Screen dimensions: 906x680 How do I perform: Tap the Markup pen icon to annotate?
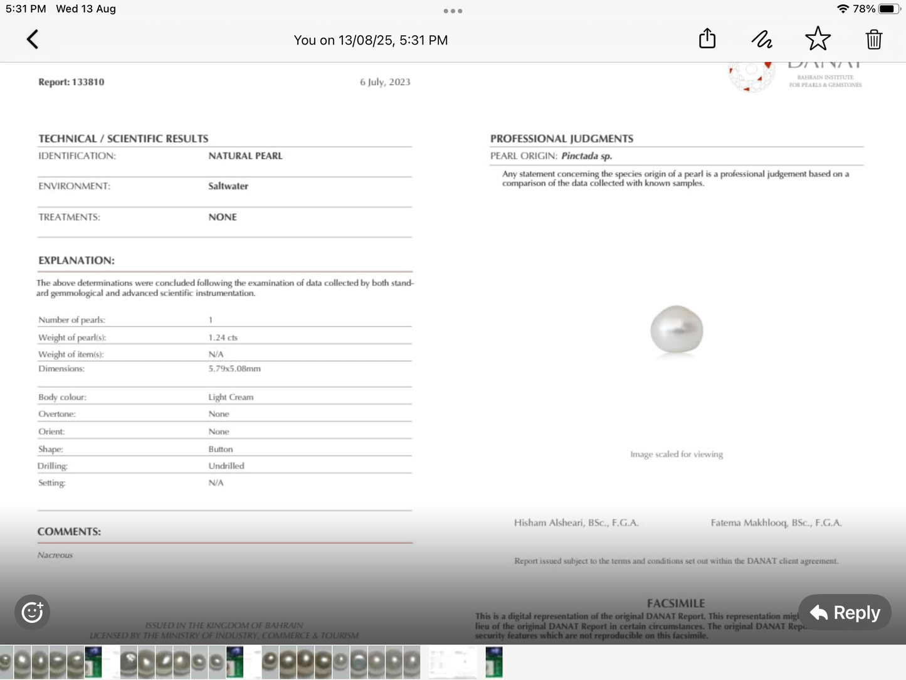pyautogui.click(x=762, y=39)
